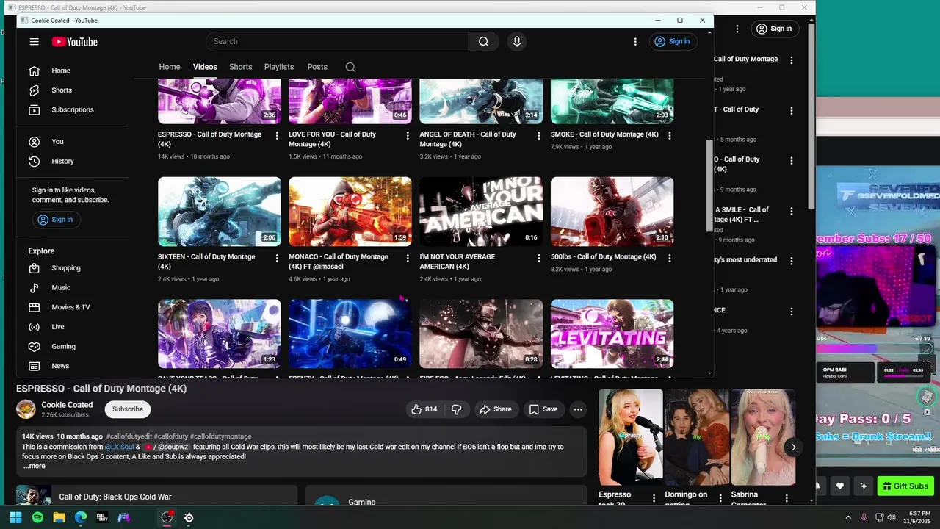Expand description with ...more link
This screenshot has width=940, height=529.
click(34, 466)
